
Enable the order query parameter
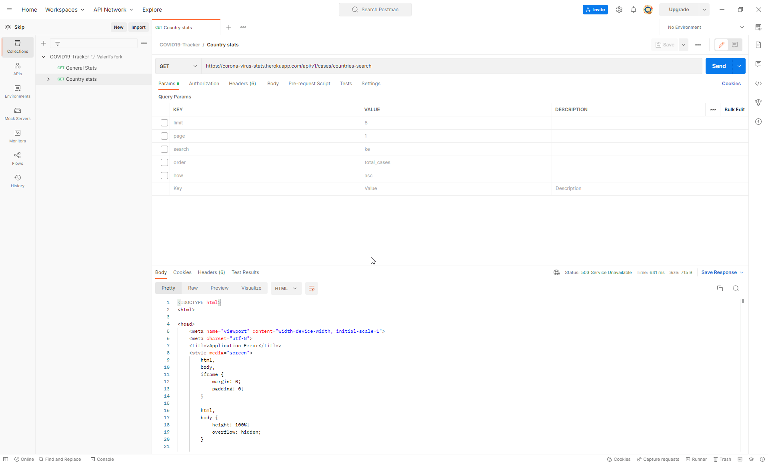pyautogui.click(x=164, y=162)
